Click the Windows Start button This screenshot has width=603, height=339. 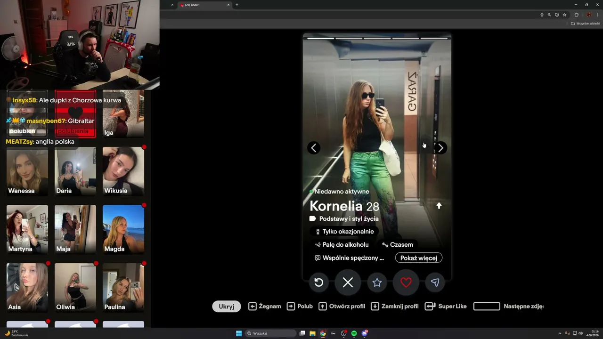point(239,333)
